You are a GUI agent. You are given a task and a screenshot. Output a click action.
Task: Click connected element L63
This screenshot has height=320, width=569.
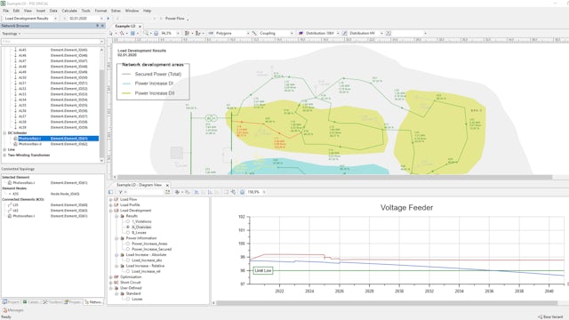(x=16, y=211)
